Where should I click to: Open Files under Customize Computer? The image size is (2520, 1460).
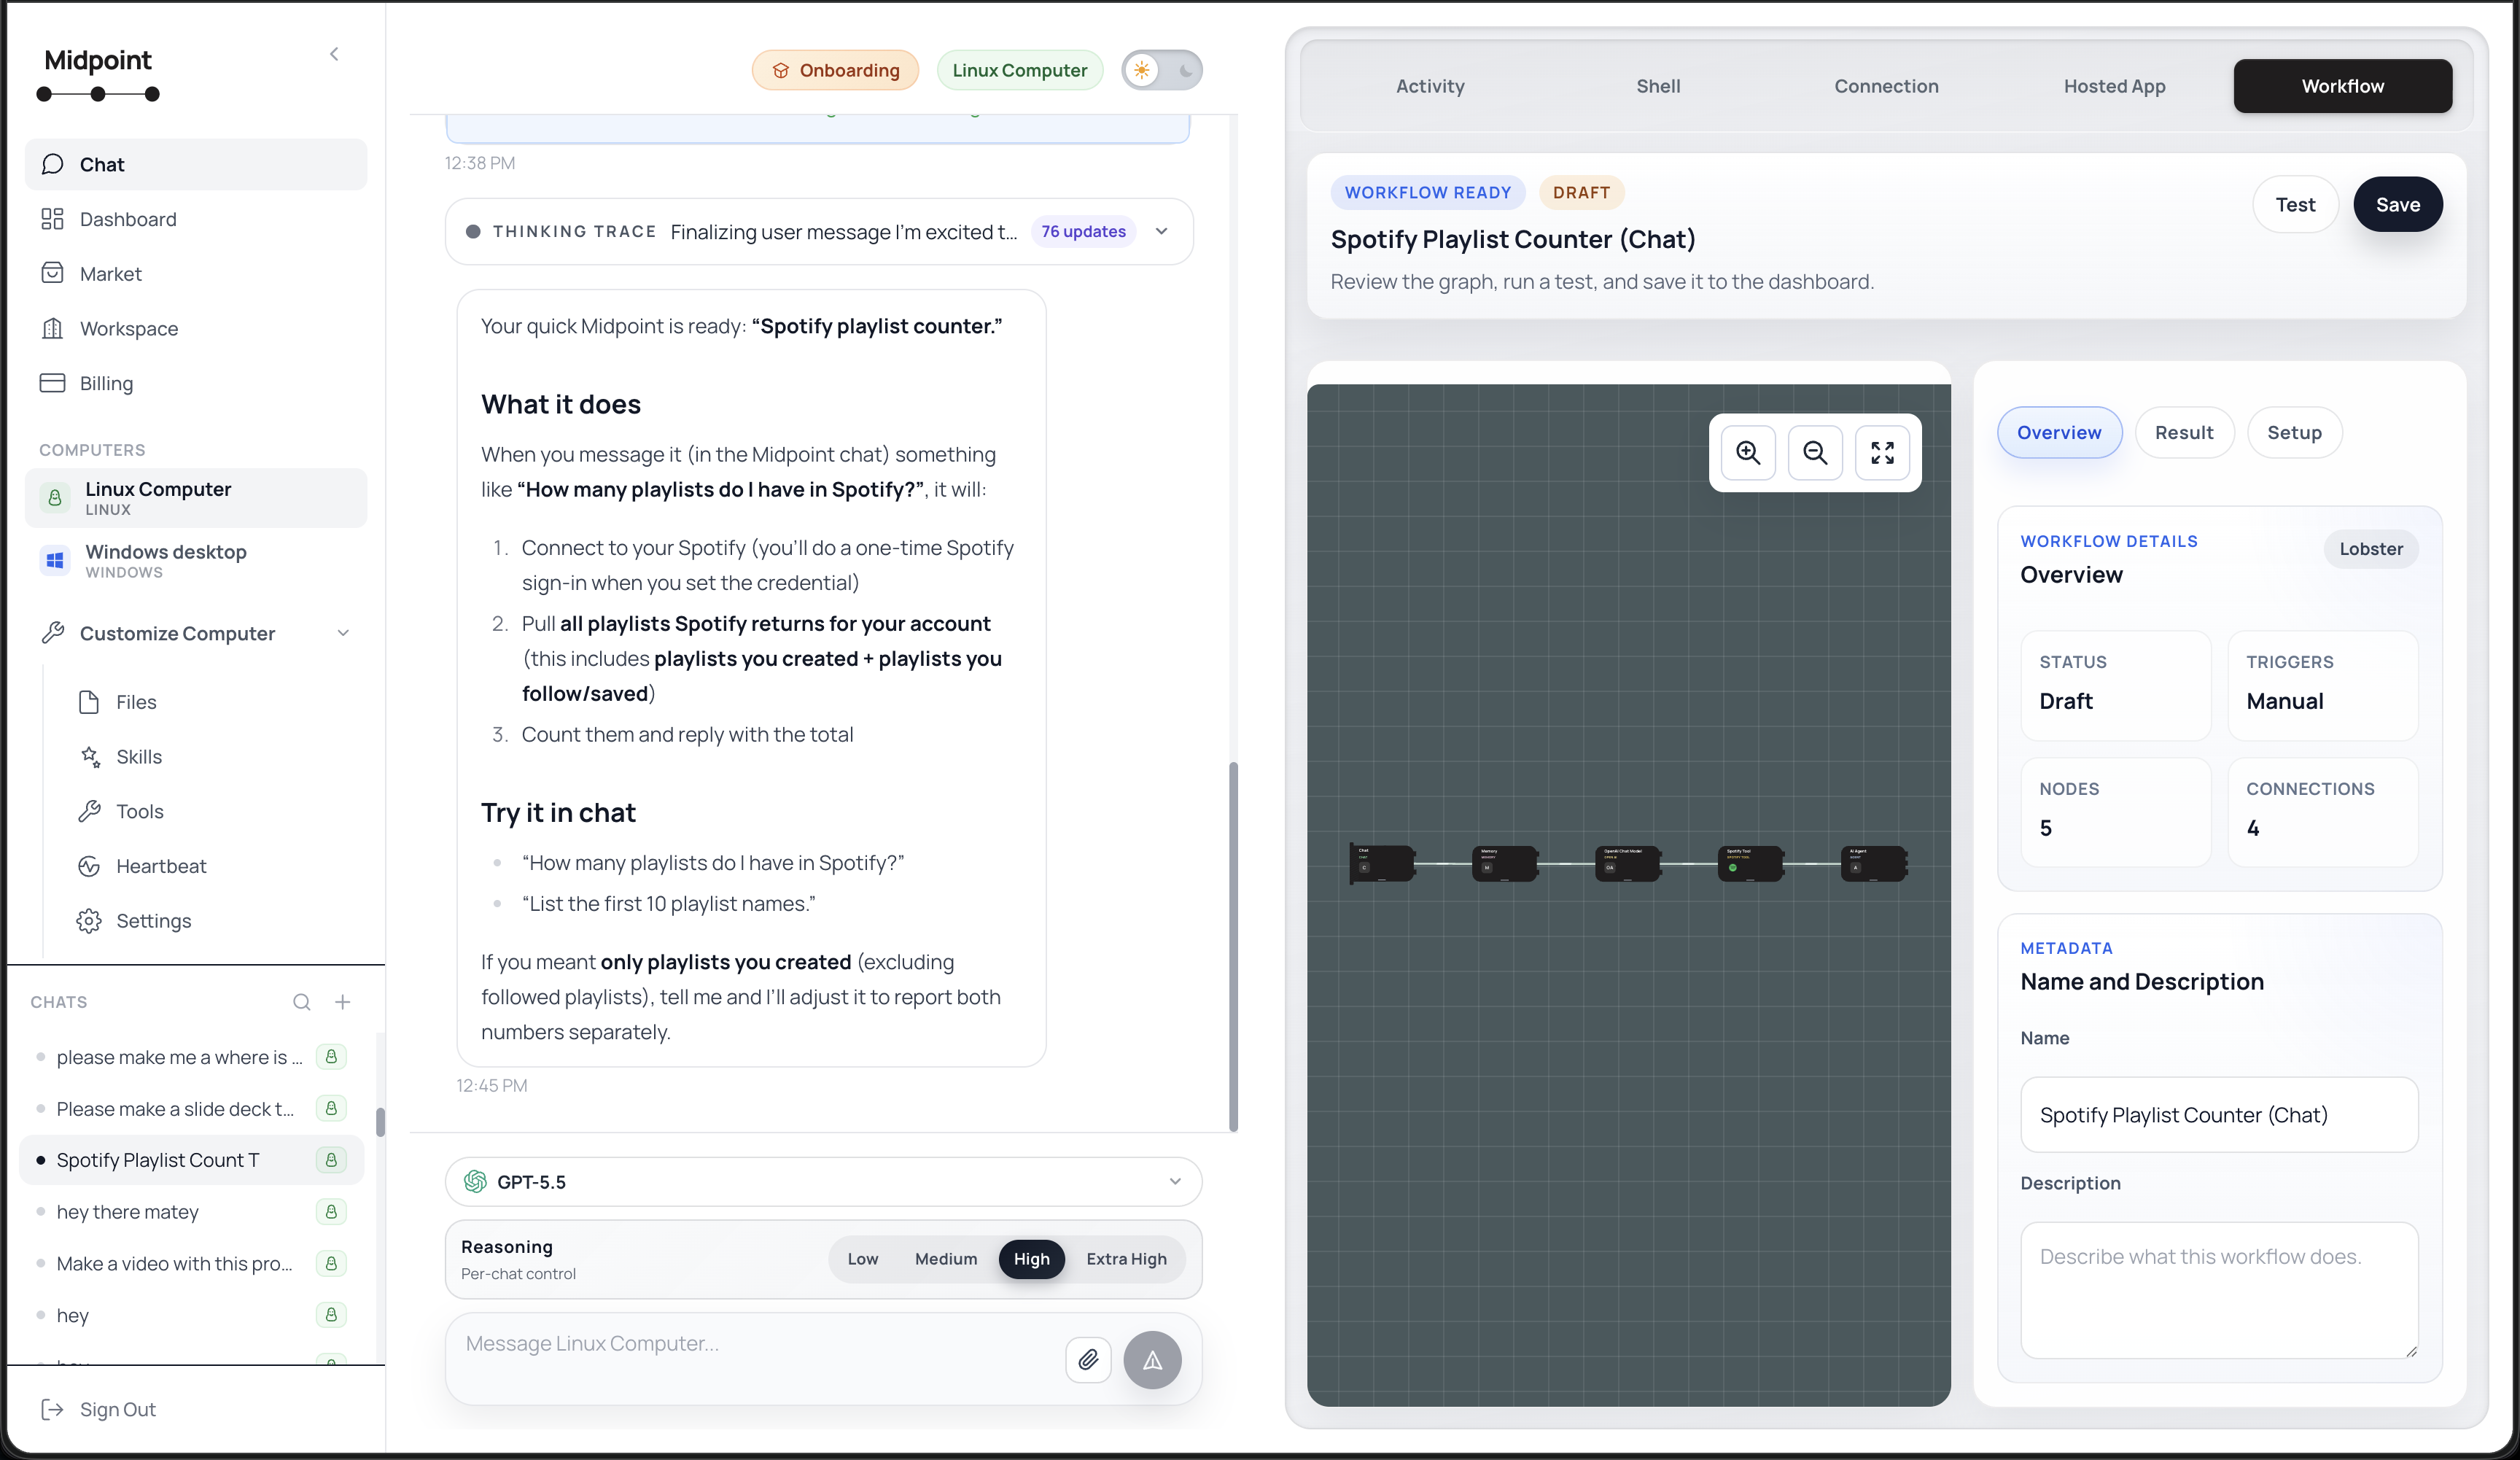214,702
